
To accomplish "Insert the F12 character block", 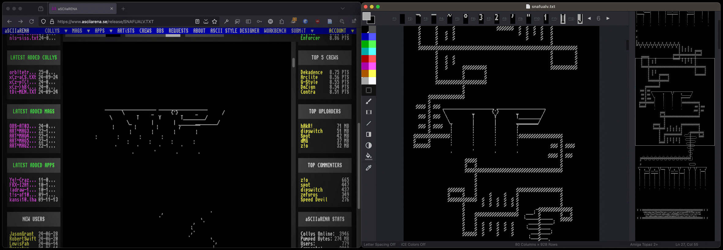I will point(580,19).
